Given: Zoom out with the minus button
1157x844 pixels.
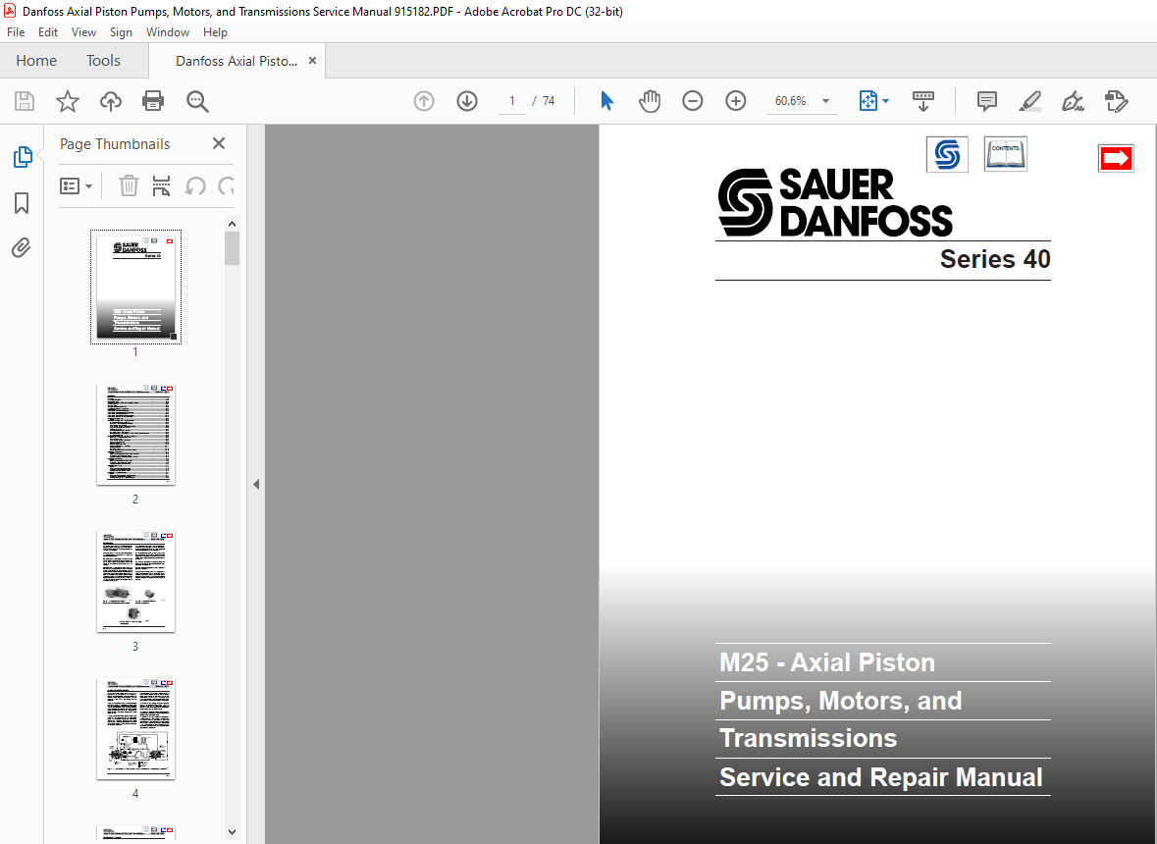Looking at the screenshot, I should pos(692,101).
